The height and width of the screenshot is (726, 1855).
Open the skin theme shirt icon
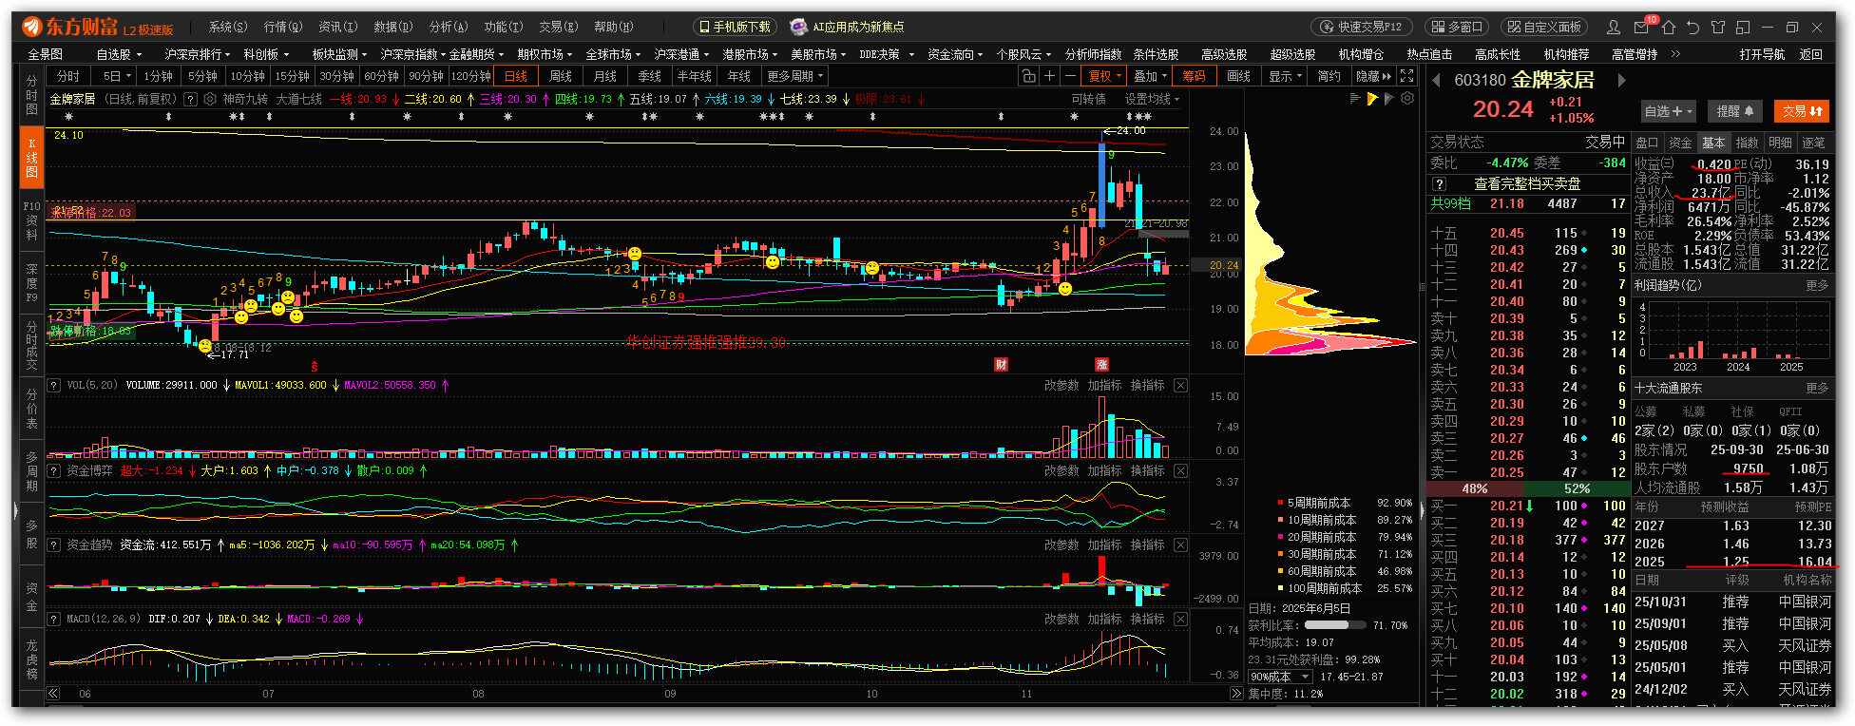[x=1717, y=28]
